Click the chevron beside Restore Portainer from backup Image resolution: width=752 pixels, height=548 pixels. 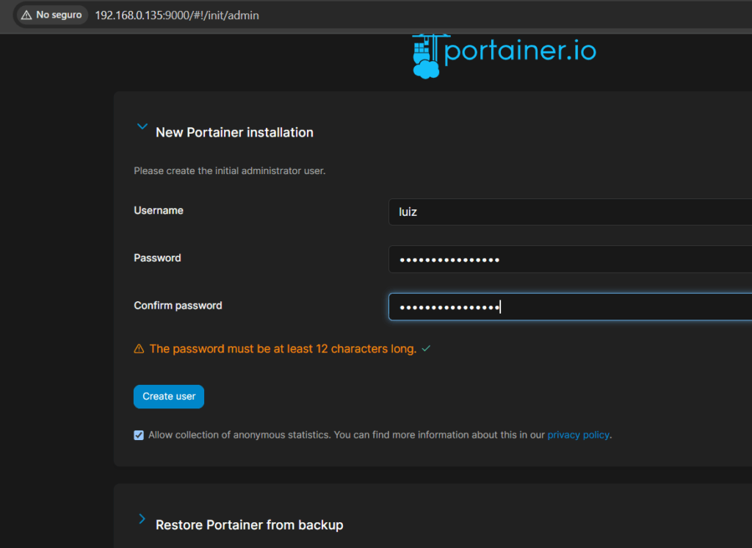pos(142,519)
